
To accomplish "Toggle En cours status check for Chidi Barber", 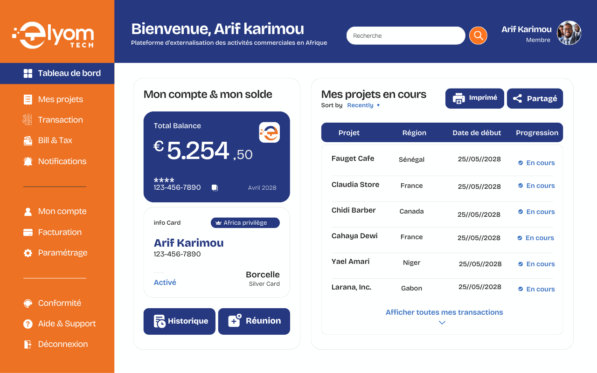I will click(521, 212).
